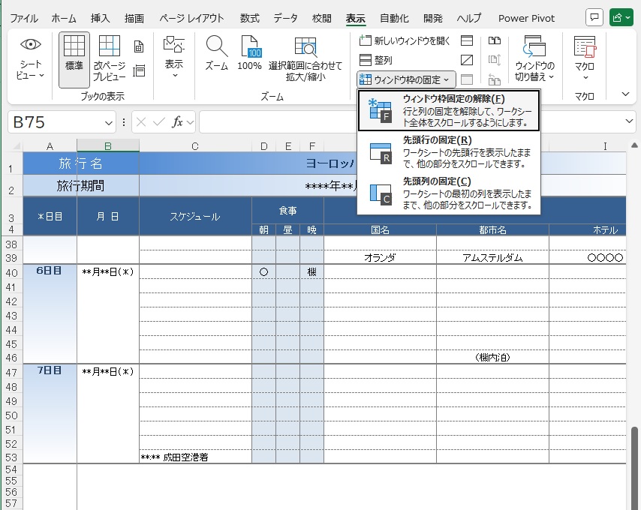Open the シートビュー sheet view menu
The width and height of the screenshot is (641, 510).
click(30, 60)
